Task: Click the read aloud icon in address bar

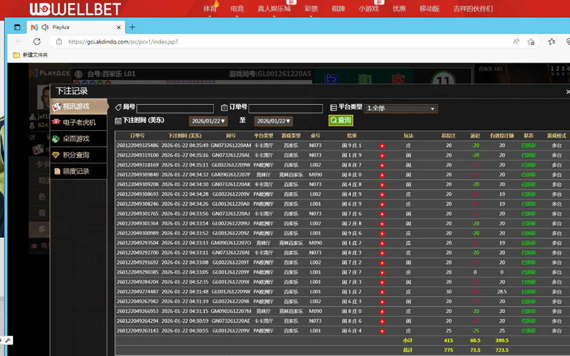Action: (516, 41)
